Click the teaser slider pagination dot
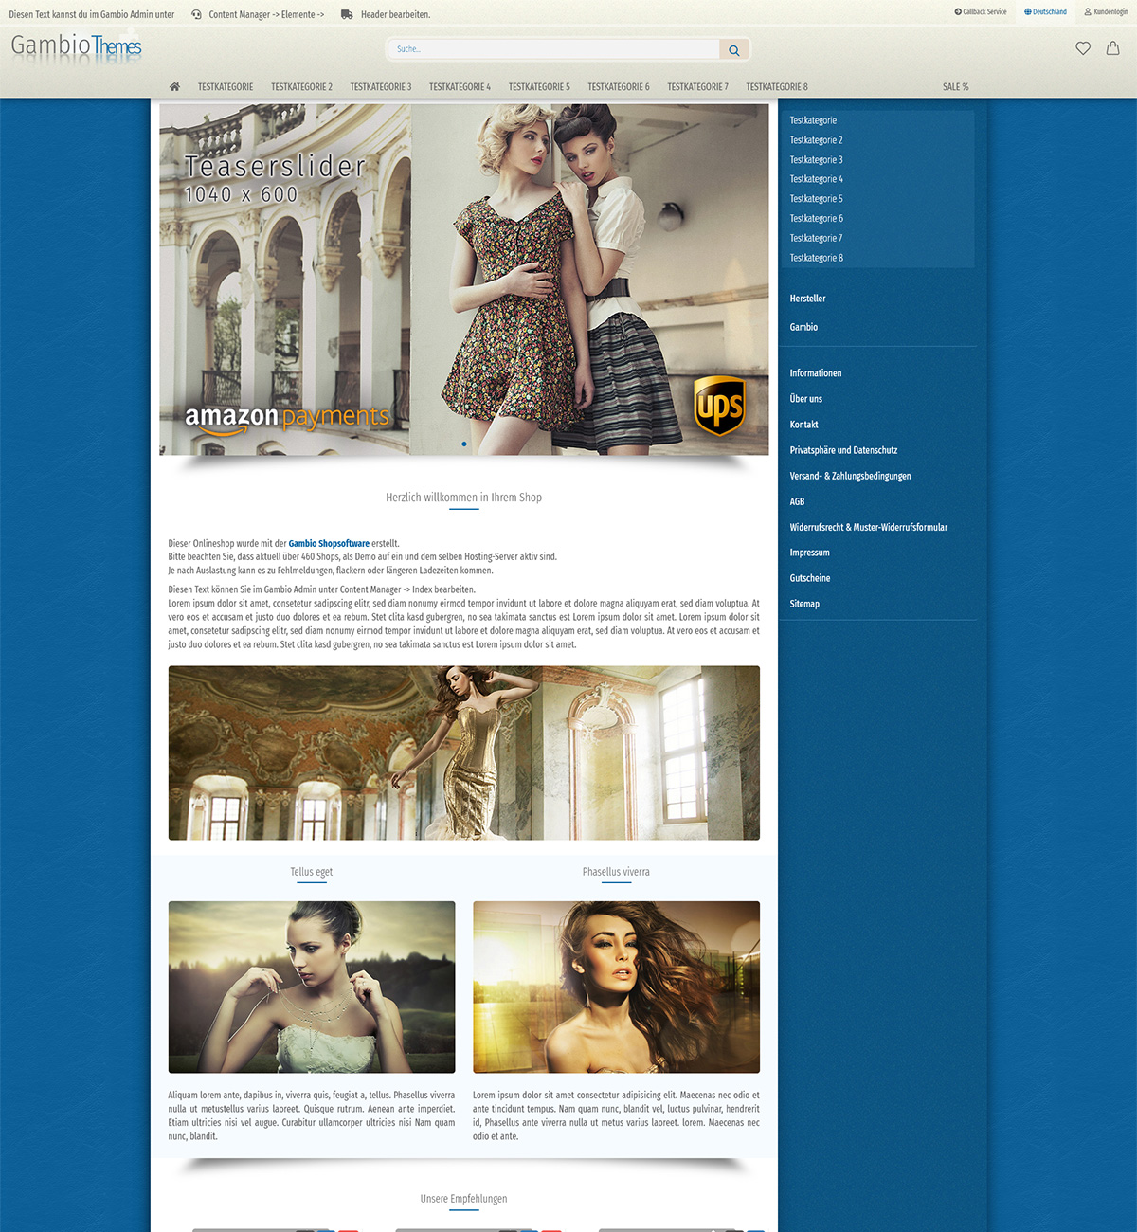The width and height of the screenshot is (1137, 1232). (464, 444)
